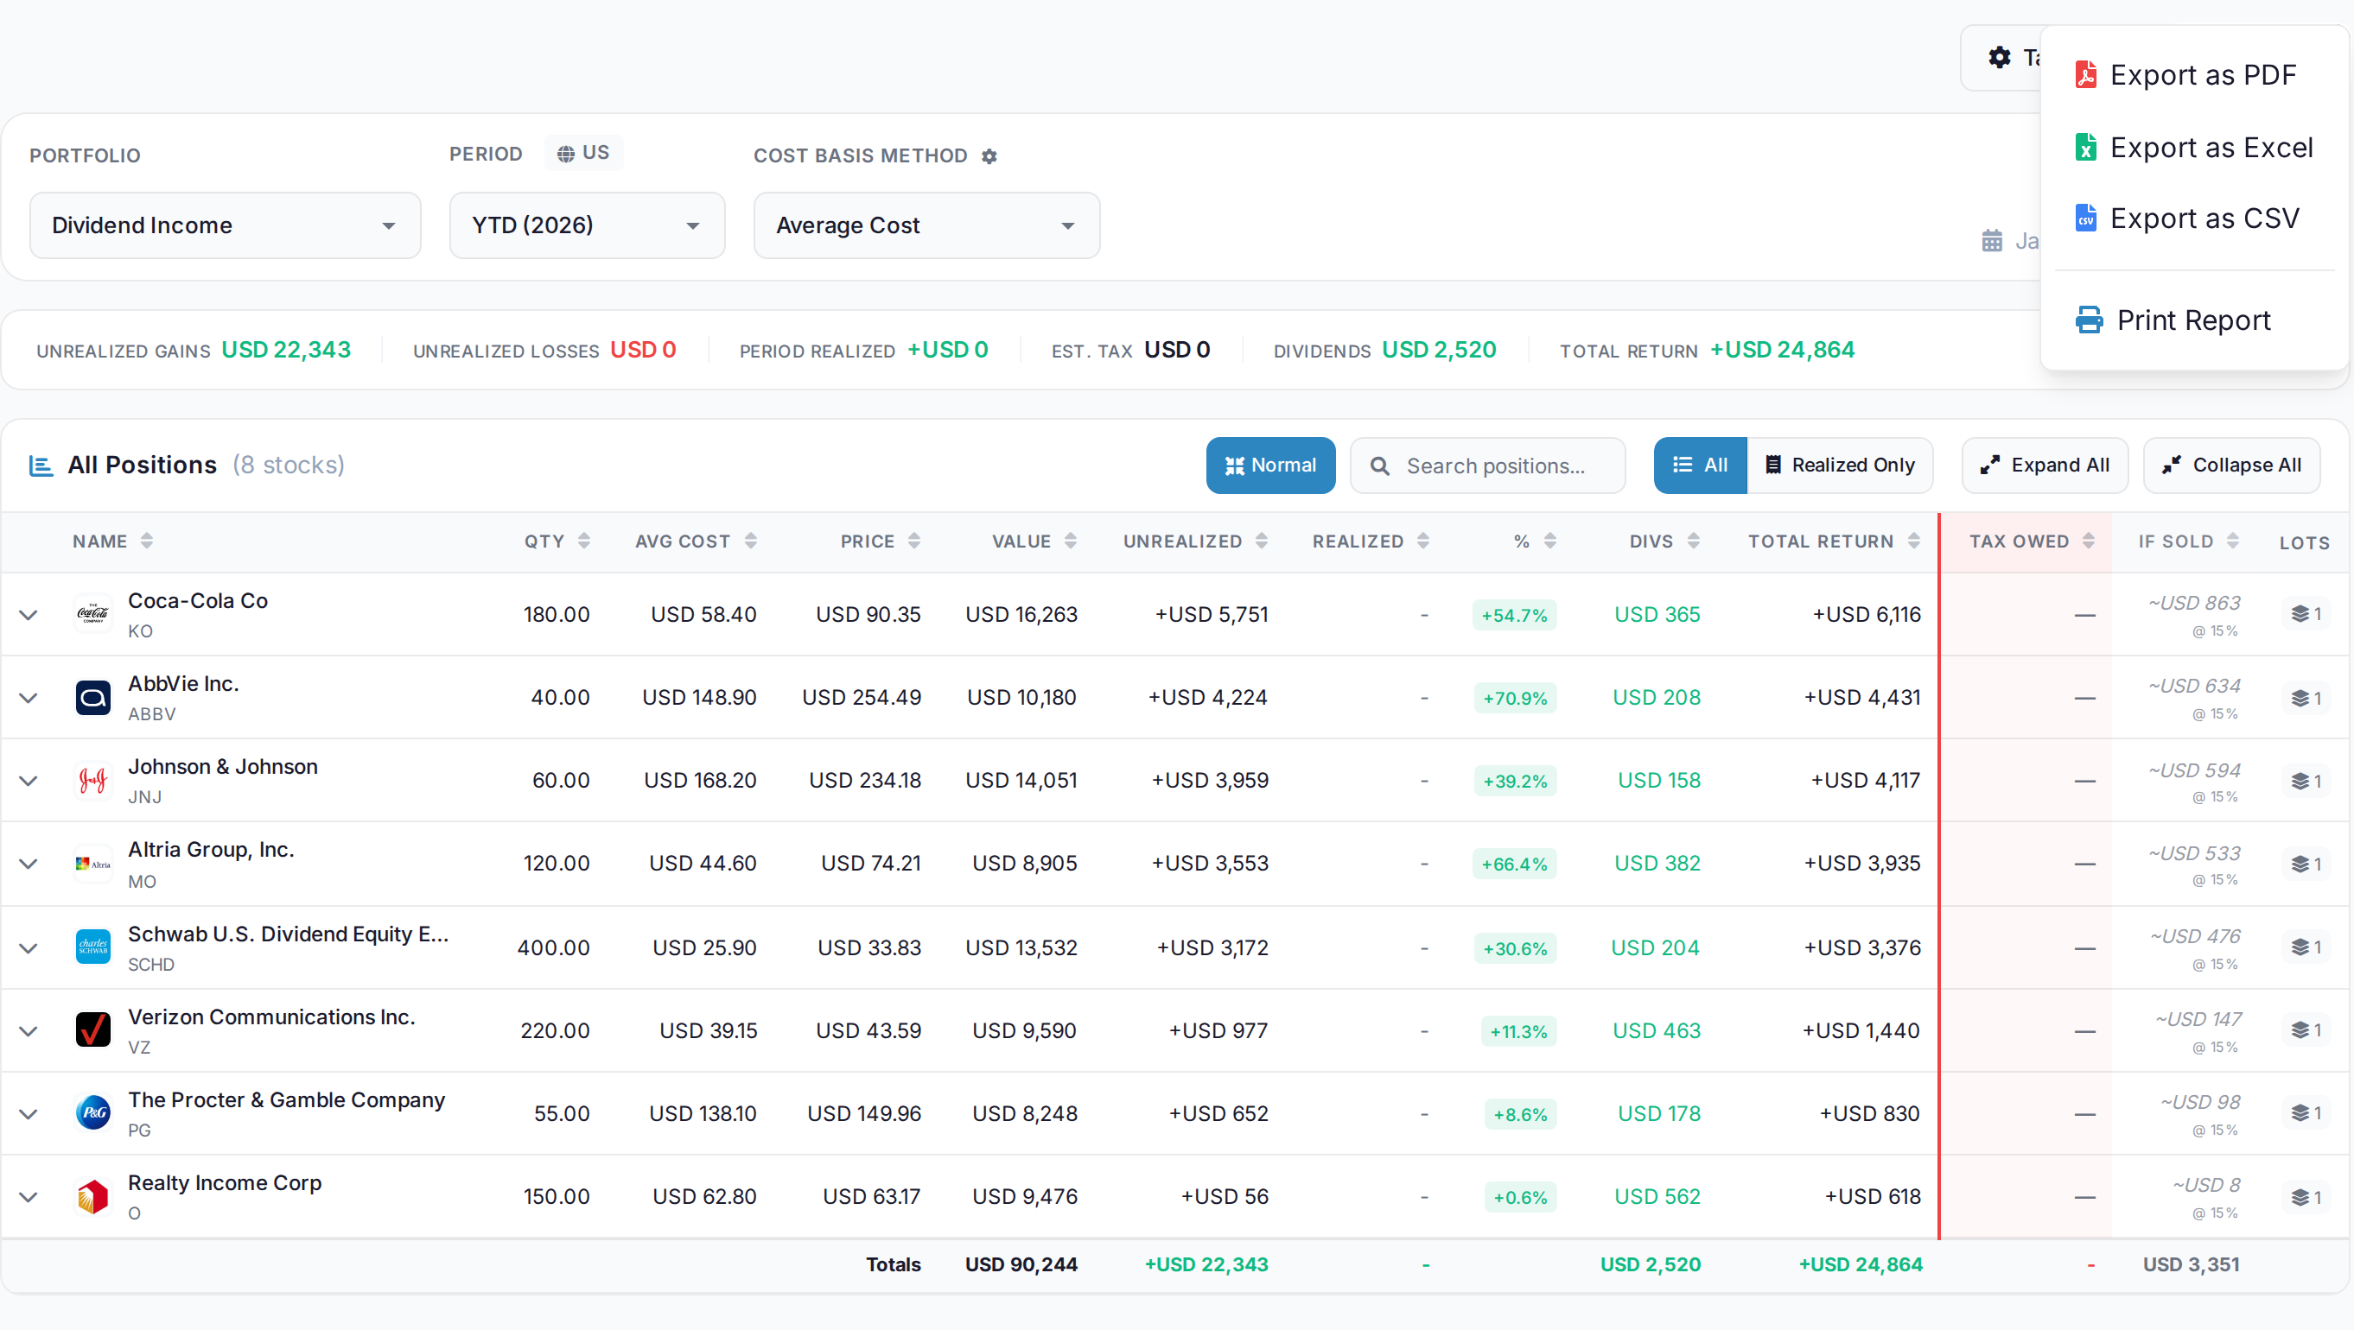
Task: Expand the Altria Group row
Action: (x=29, y=864)
